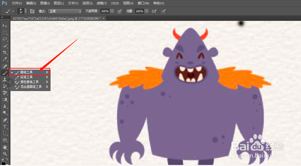Select the Rounded Rectangle shape tool
Image resolution: width=301 pixels, height=166 pixels.
pyautogui.click(x=5, y=140)
